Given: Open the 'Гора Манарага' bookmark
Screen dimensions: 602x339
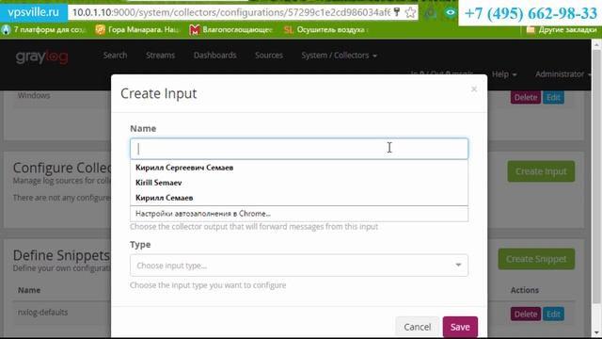Looking at the screenshot, I should tap(137, 29).
